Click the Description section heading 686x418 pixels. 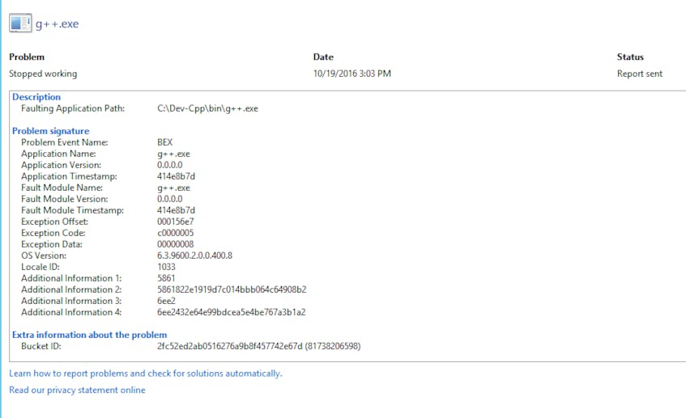pyautogui.click(x=36, y=97)
